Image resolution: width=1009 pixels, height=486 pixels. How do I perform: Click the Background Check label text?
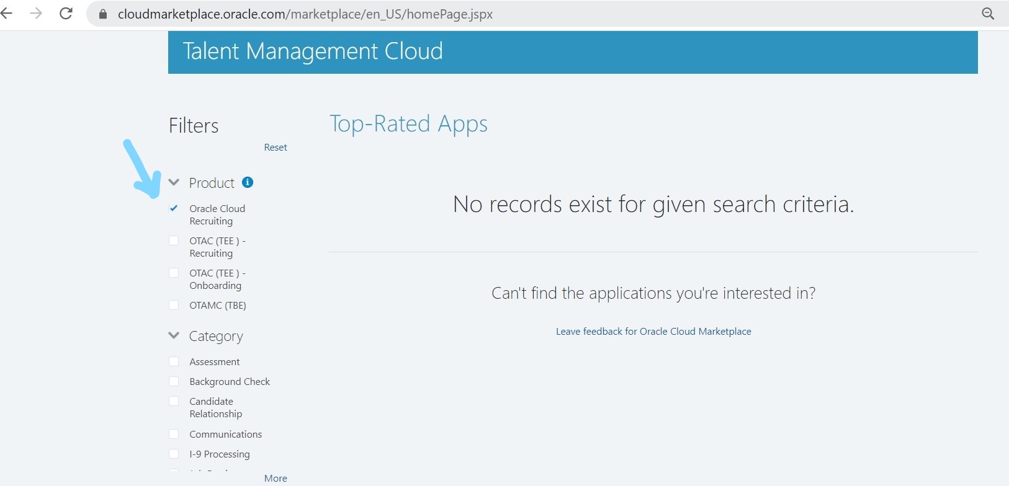tap(230, 381)
